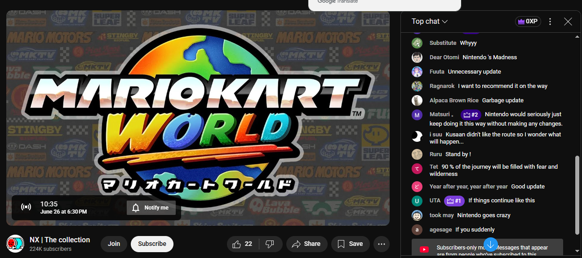Click Ragnarok's chat avatar

tap(417, 86)
